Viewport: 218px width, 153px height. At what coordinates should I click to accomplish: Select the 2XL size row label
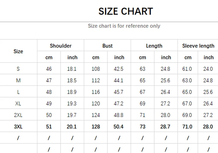(18, 115)
